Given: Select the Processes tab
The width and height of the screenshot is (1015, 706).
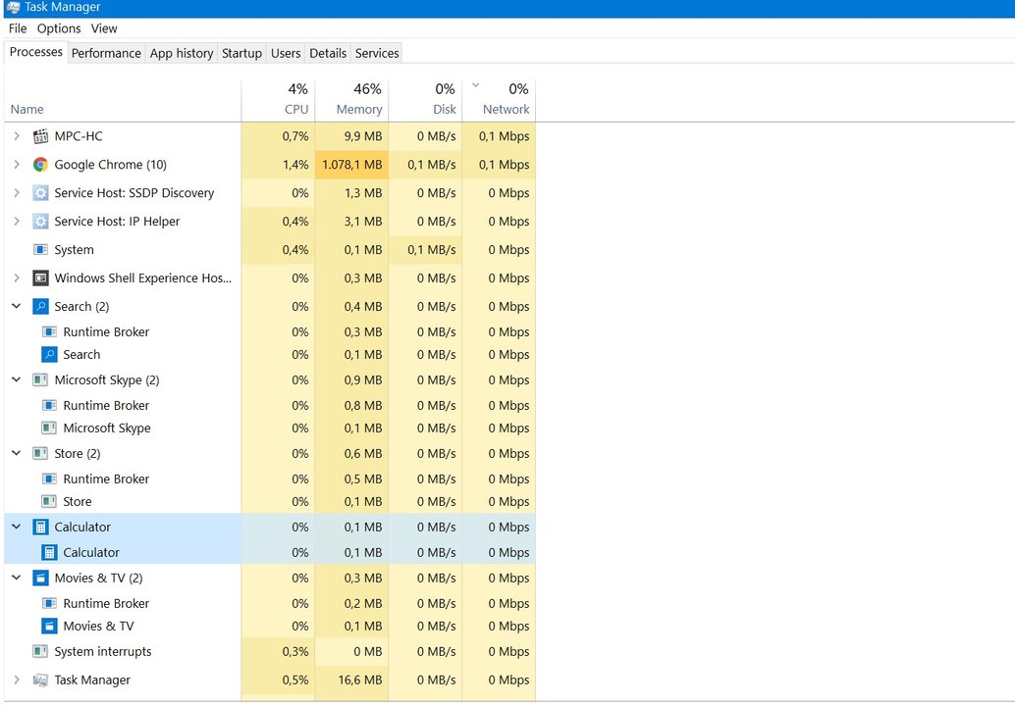Looking at the screenshot, I should coord(36,52).
